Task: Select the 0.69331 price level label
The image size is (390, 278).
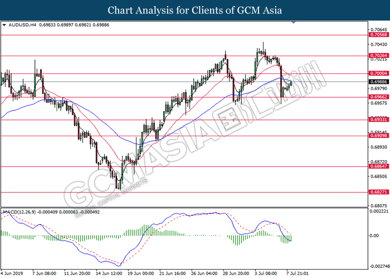Action: [x=379, y=120]
